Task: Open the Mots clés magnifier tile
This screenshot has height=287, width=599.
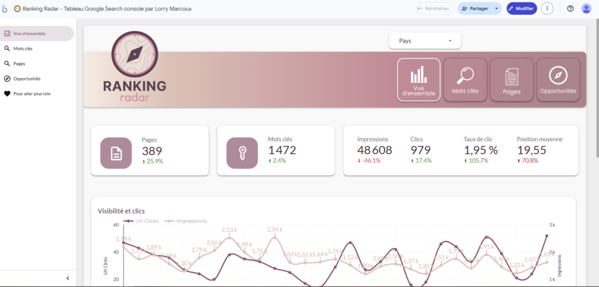Action: (x=465, y=80)
